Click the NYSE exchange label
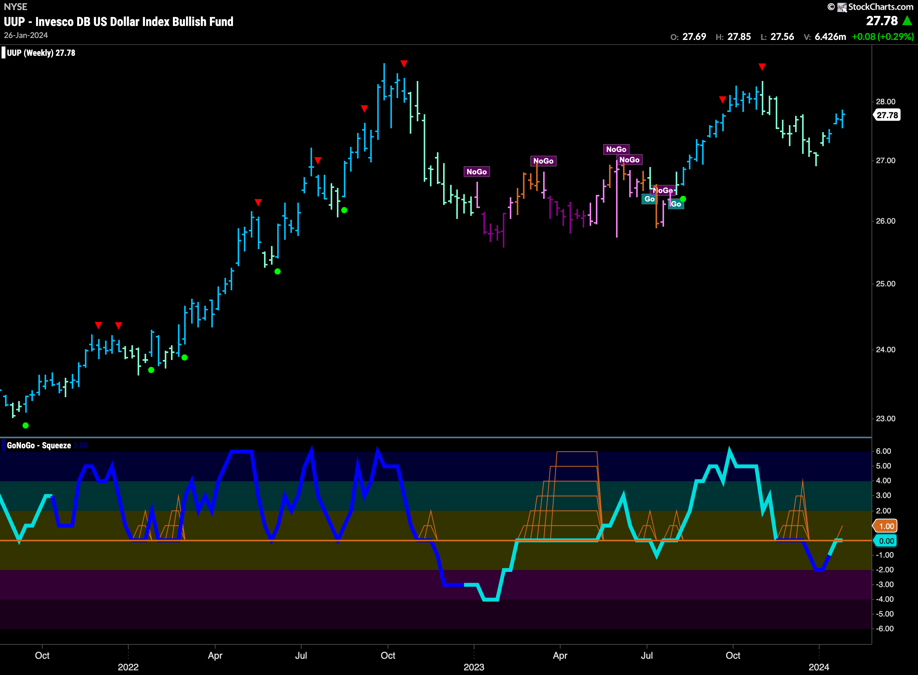 click(x=16, y=7)
